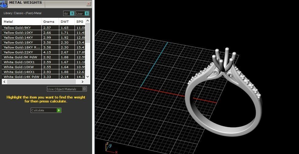
Task: Click the Calculate button
Action: click(46, 110)
